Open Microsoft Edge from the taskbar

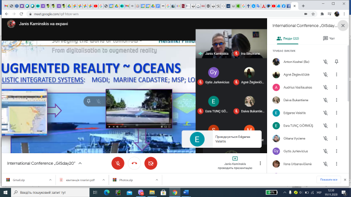click(x=107, y=192)
